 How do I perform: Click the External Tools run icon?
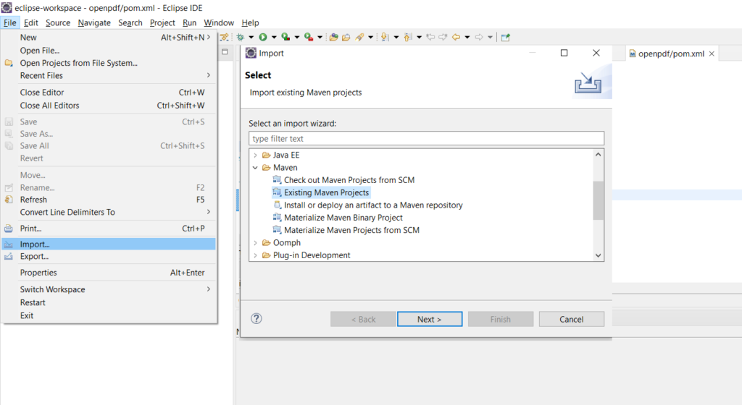click(309, 37)
